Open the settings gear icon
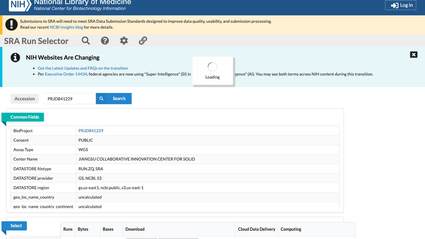This screenshot has height=239, width=425. pos(124,41)
